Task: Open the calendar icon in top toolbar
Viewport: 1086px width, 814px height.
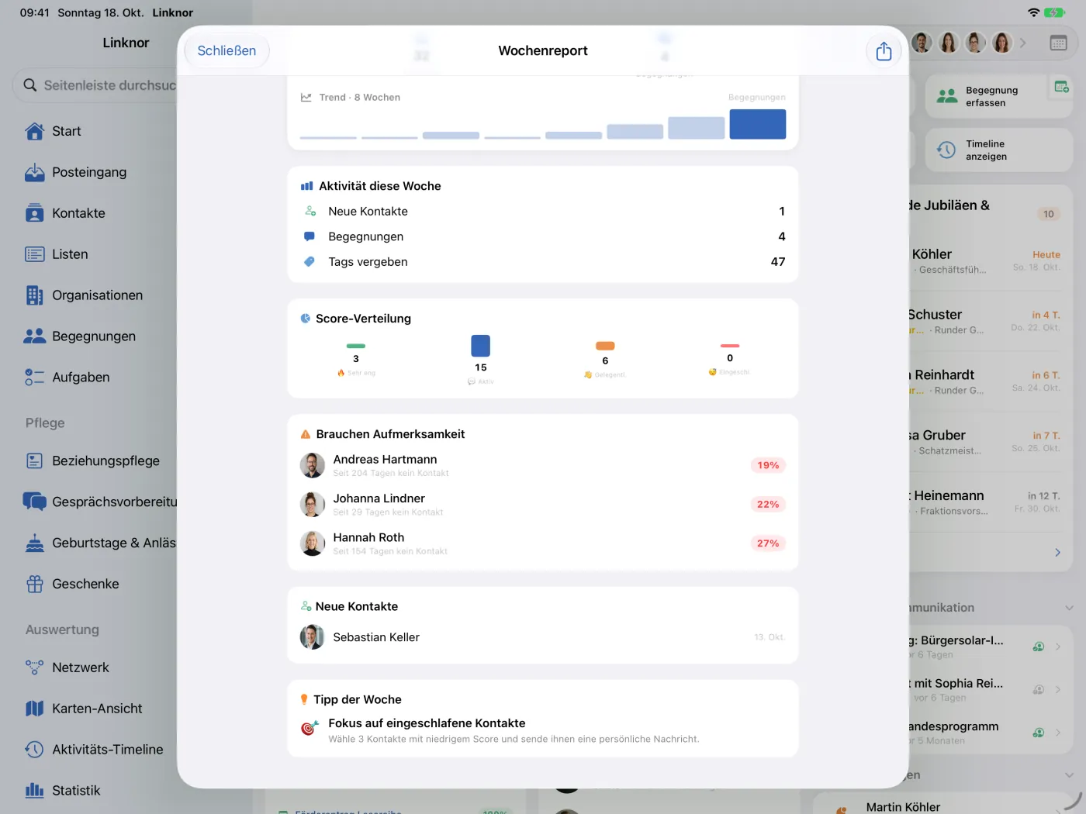Action: point(1058,43)
